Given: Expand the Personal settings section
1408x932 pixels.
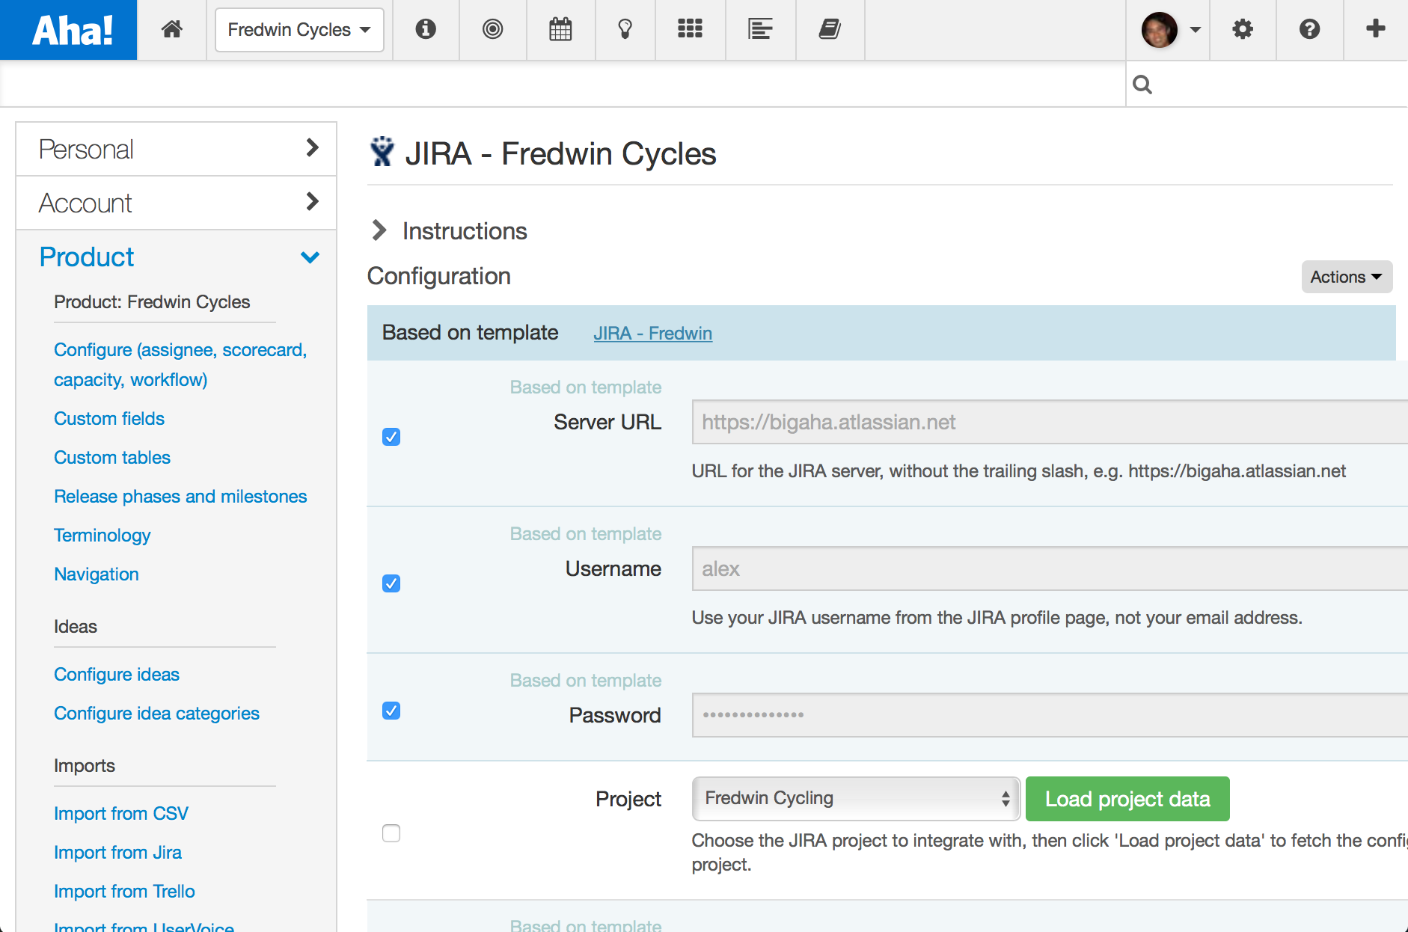Looking at the screenshot, I should [x=177, y=150].
